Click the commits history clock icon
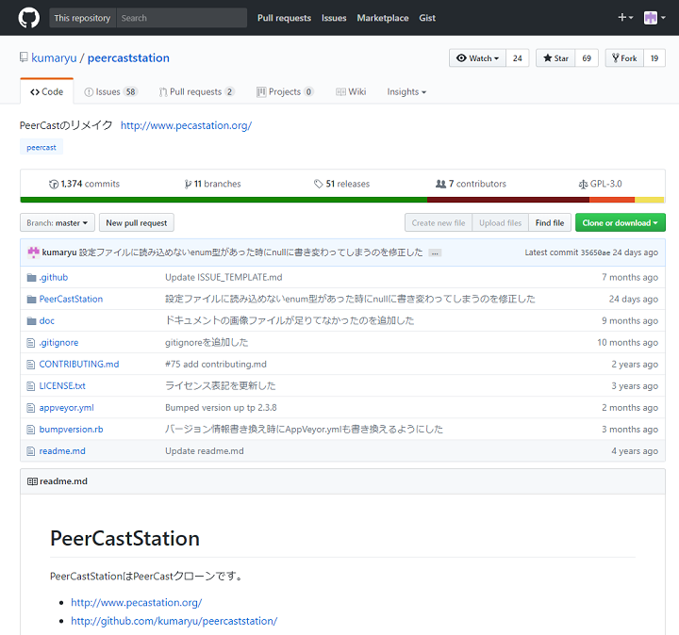679x635 pixels. [53, 185]
